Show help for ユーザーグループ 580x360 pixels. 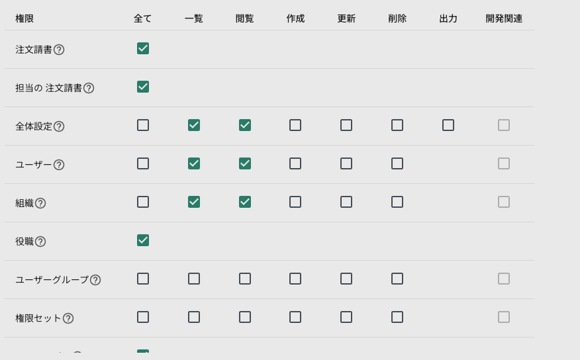point(95,280)
